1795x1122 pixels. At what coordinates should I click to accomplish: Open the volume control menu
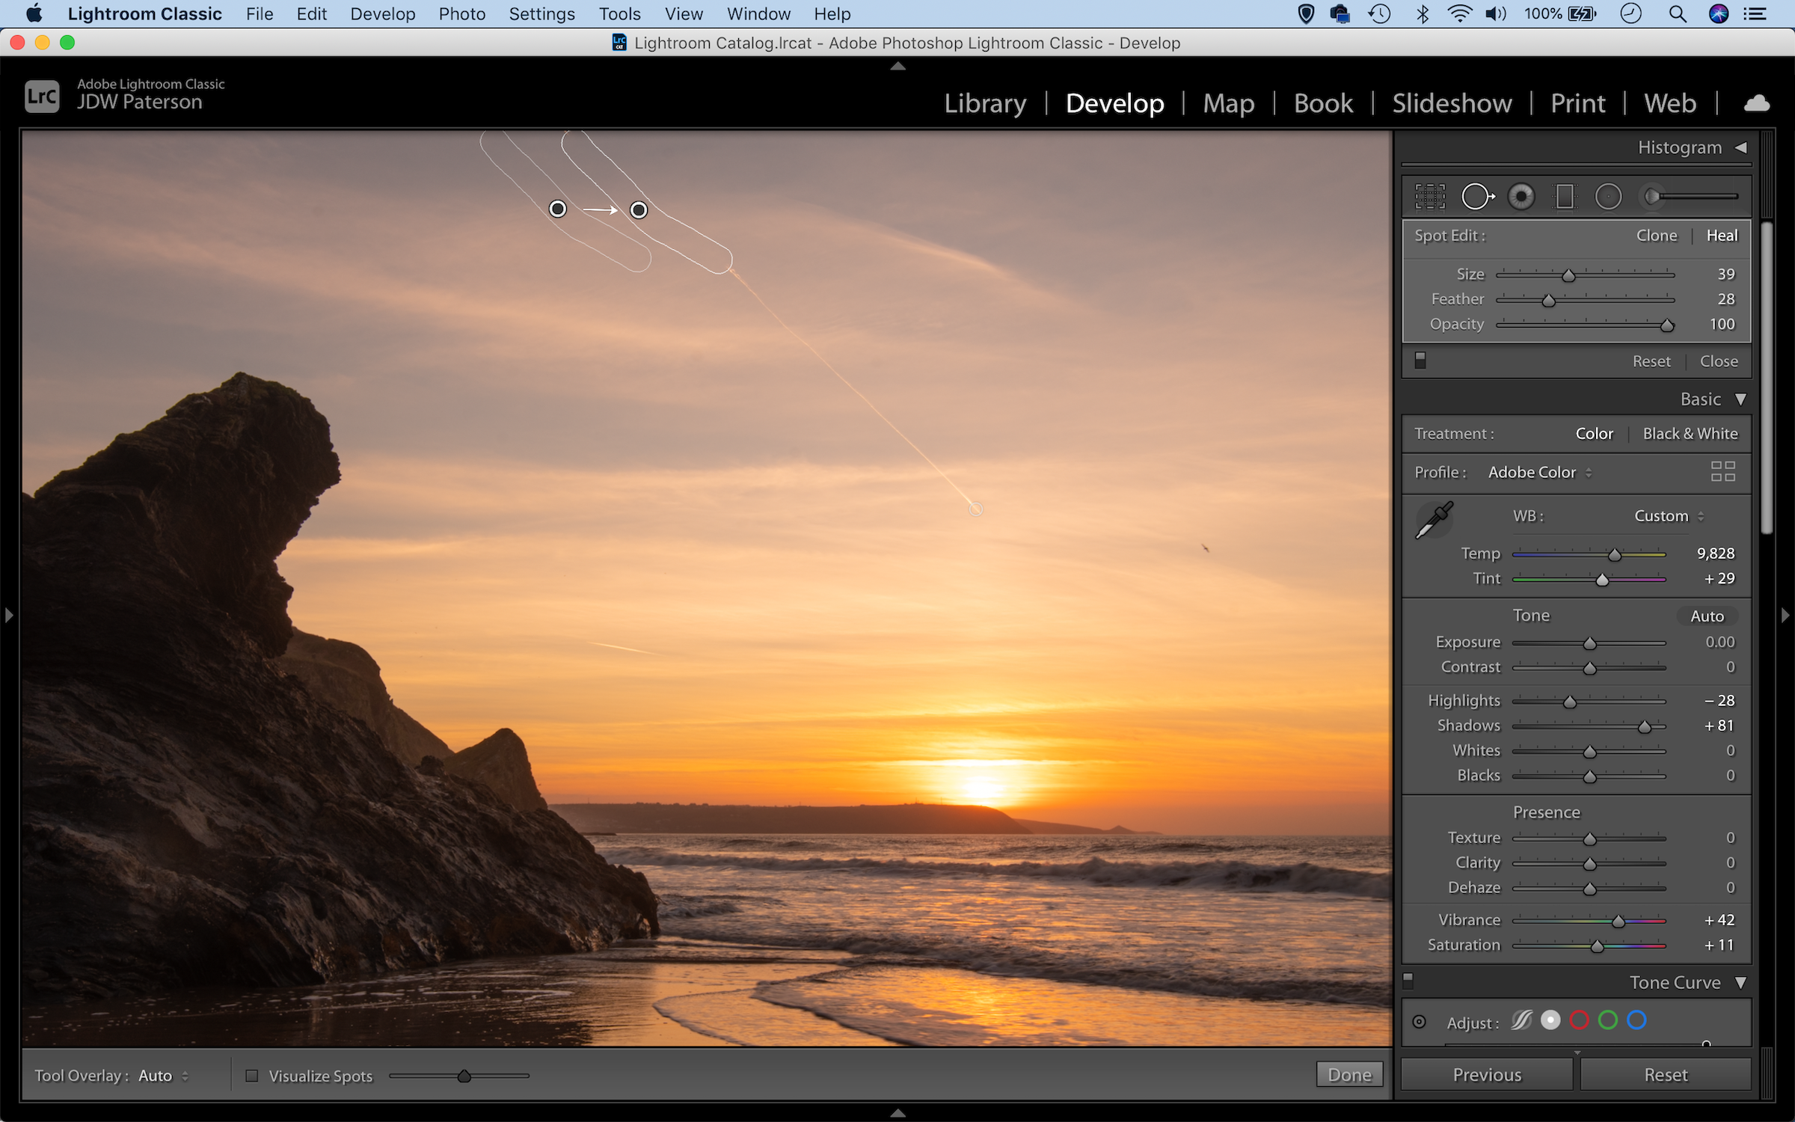tap(1496, 14)
